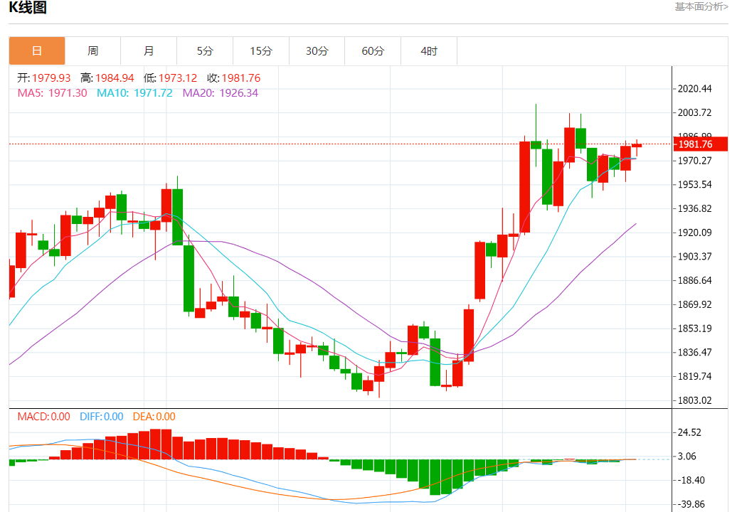Click the DEA:0.00 indicator label

(x=154, y=417)
